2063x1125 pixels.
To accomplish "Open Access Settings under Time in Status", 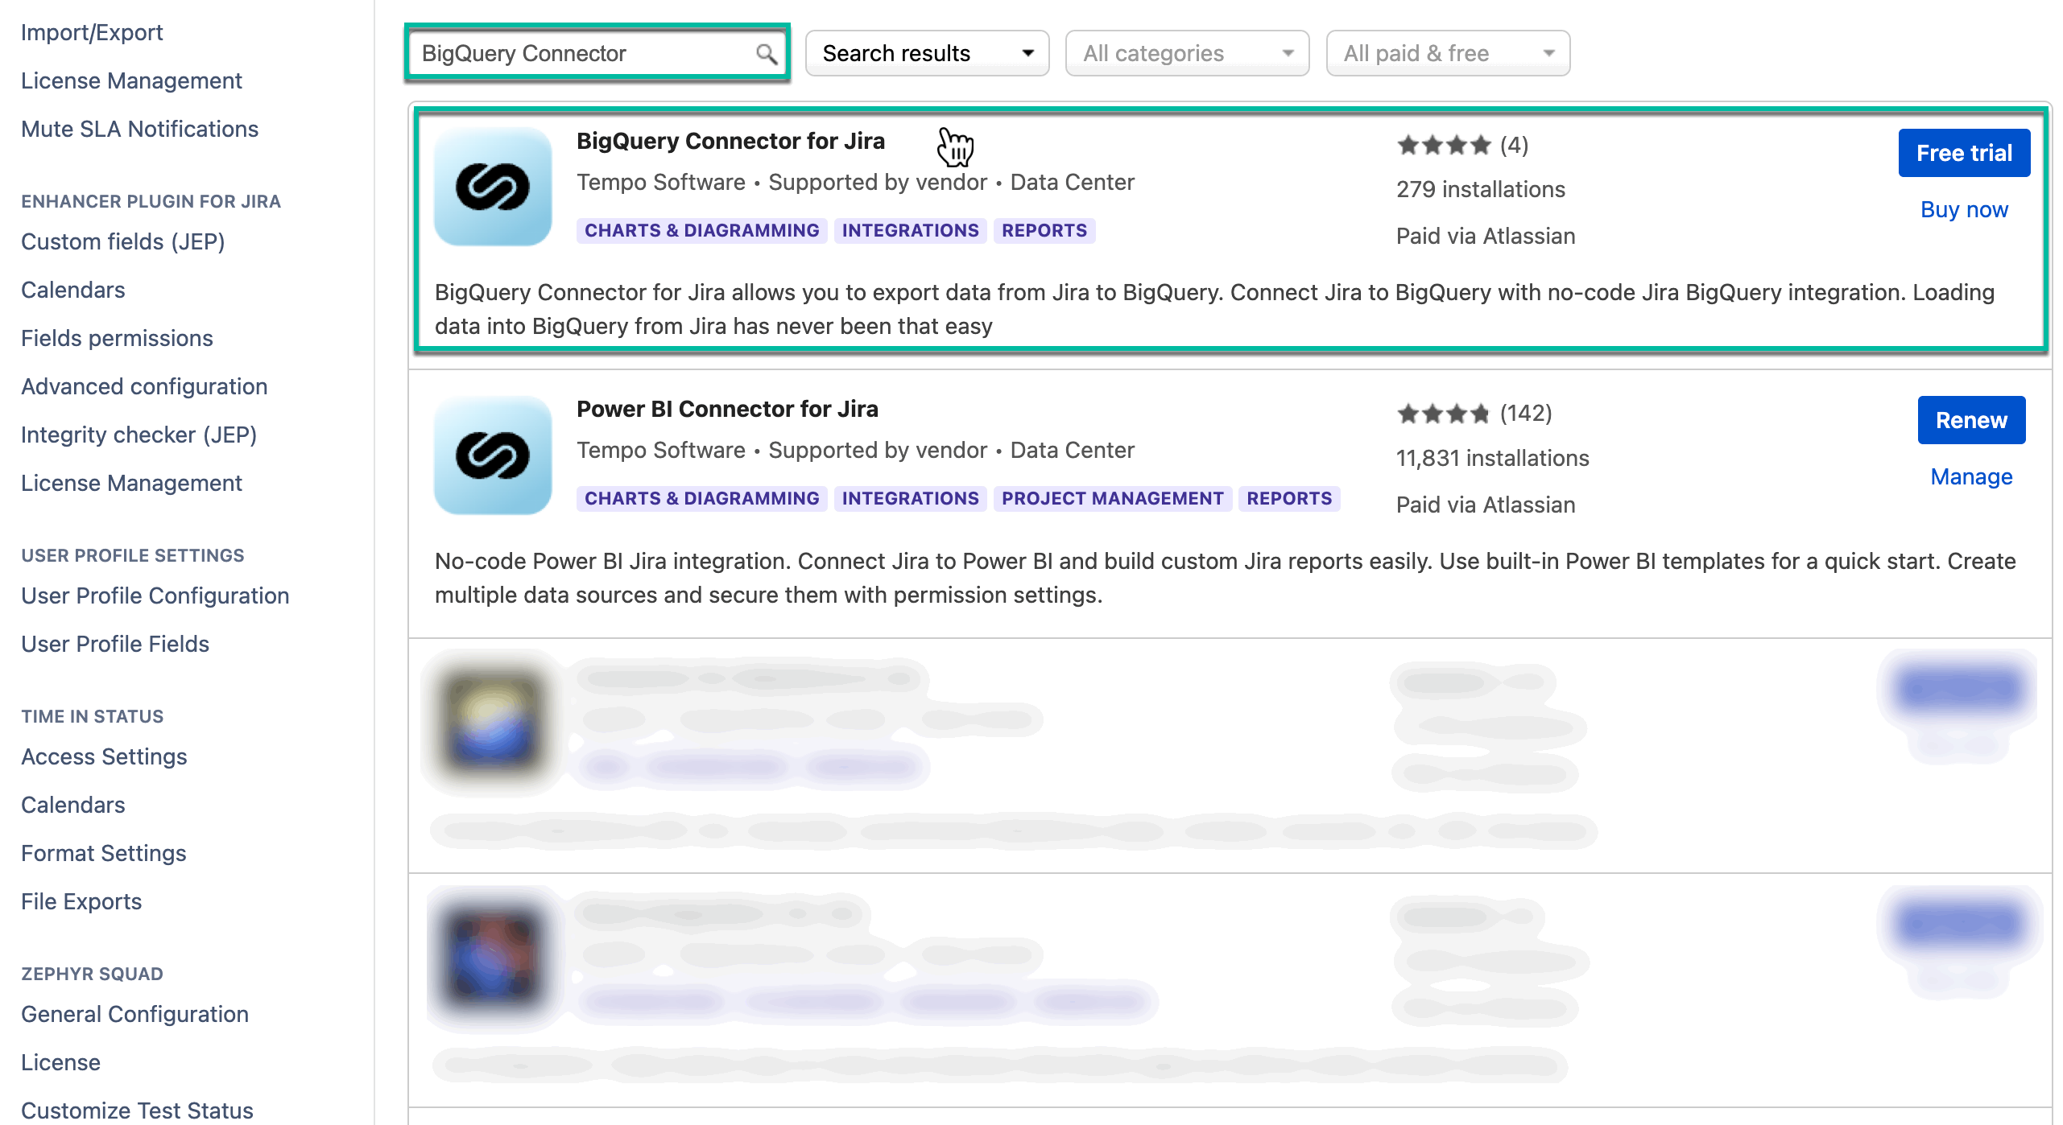I will [x=104, y=756].
